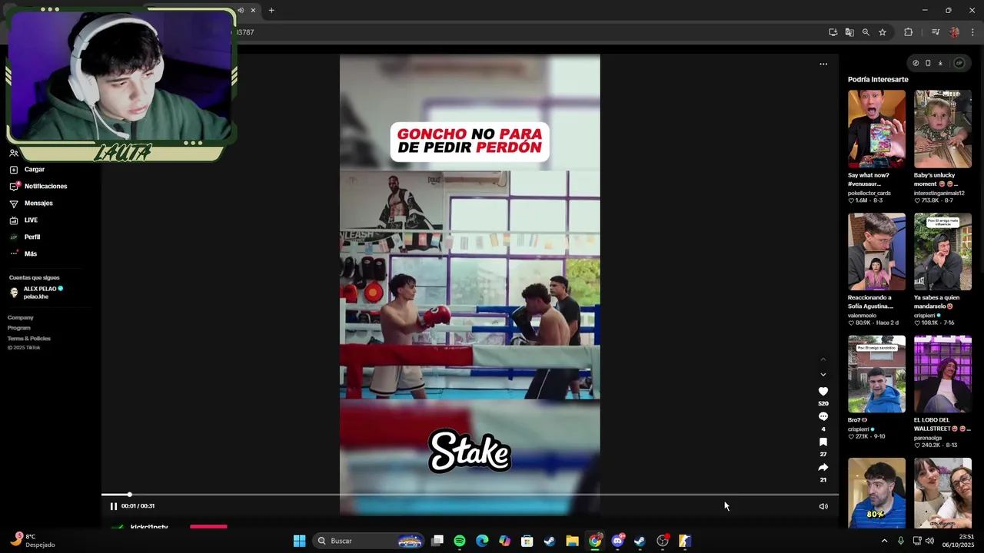Open OBS Studio from the taskbar

[663, 541]
